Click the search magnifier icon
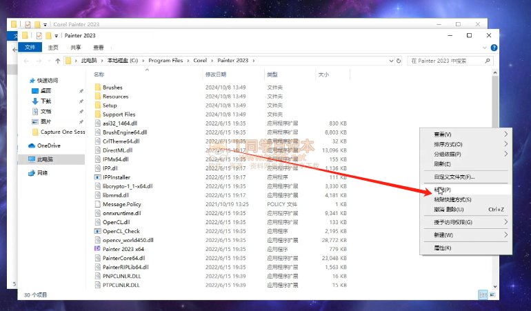The width and height of the screenshot is (531, 311). tap(488, 61)
